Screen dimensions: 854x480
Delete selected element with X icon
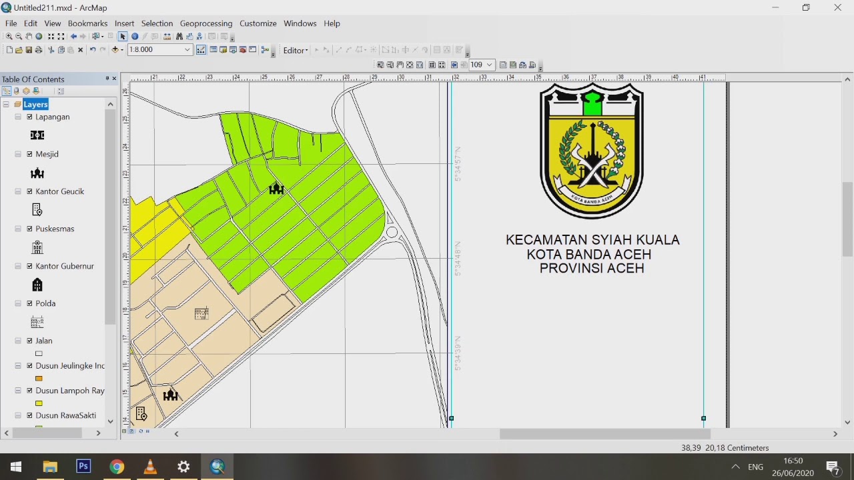pyautogui.click(x=80, y=50)
